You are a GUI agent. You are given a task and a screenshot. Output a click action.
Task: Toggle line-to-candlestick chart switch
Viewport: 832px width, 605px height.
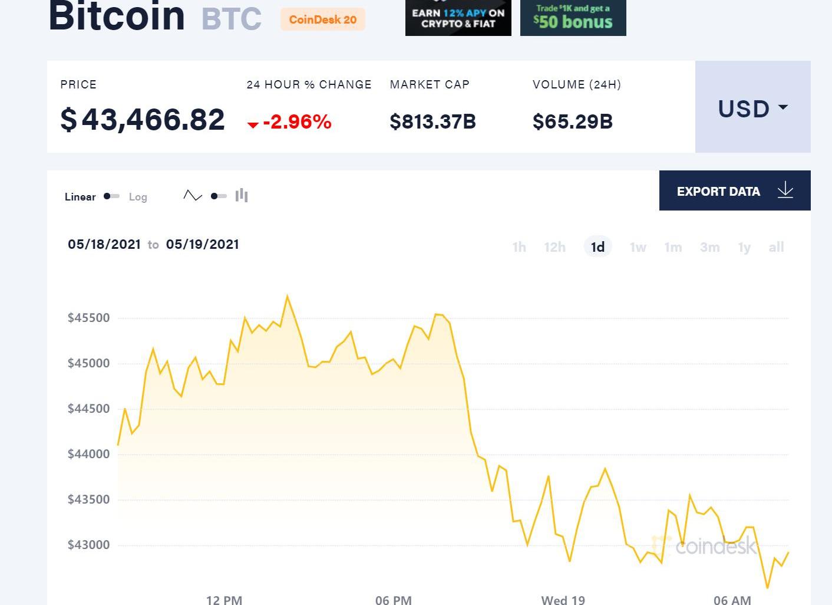(219, 196)
